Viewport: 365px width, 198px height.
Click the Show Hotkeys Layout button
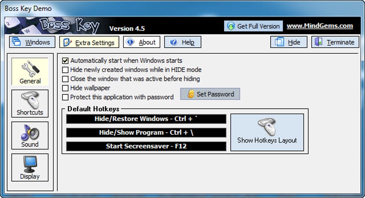(267, 132)
